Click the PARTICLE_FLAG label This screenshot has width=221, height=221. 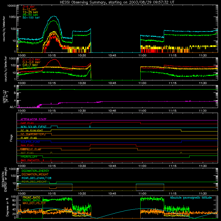click(x=31, y=149)
